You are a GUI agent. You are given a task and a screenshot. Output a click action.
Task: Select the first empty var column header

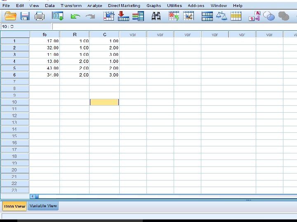(133, 35)
